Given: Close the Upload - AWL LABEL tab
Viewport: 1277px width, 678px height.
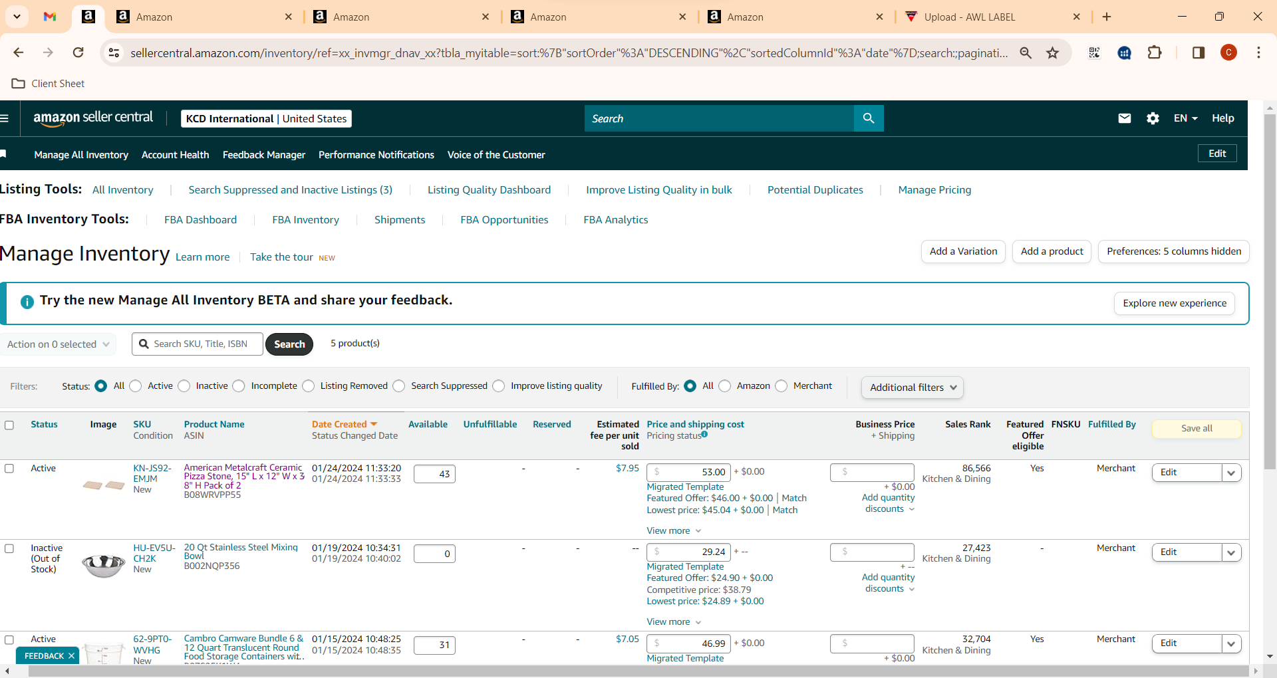Looking at the screenshot, I should point(1077,17).
